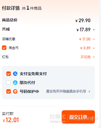Screen dimensions: 101x128
Task: Click the number protection shield icon
Action: click(15, 91)
